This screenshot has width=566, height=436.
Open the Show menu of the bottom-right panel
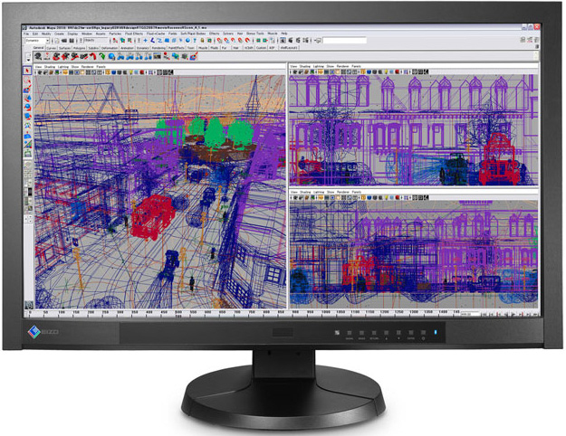331,192
